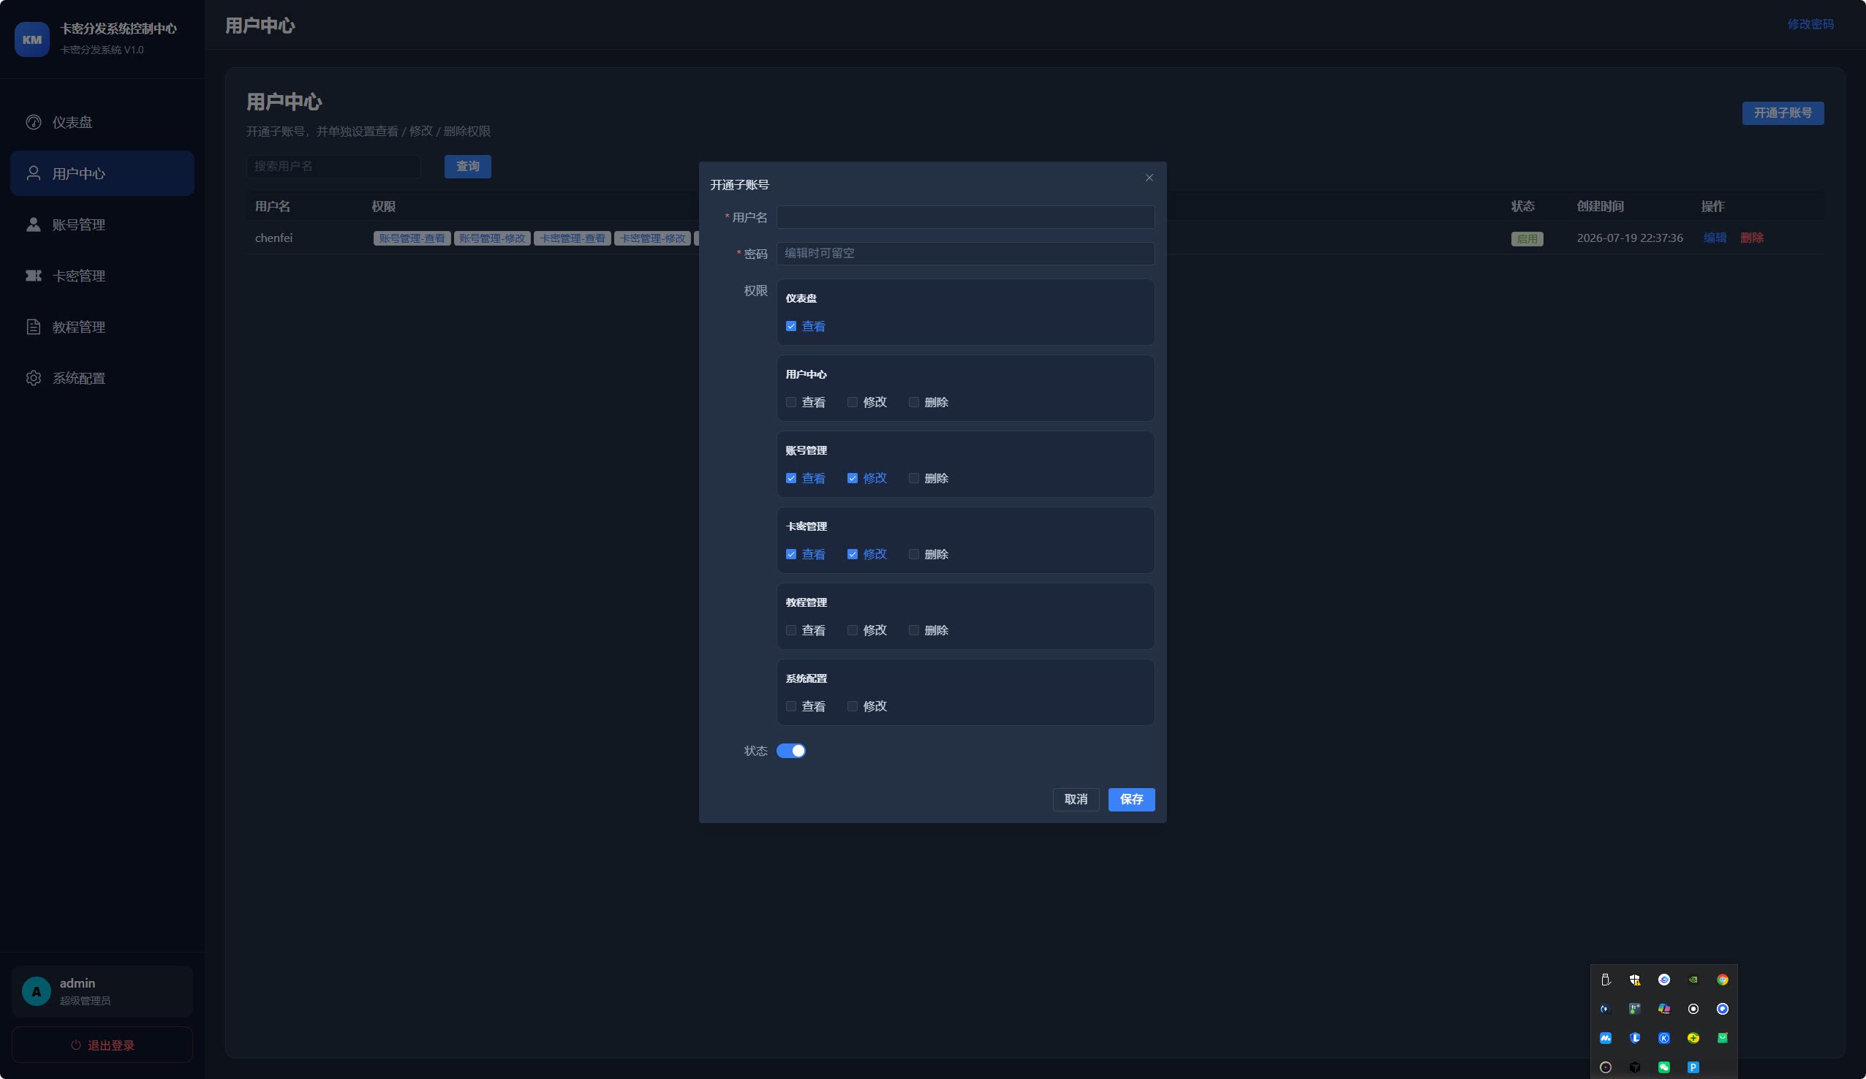The height and width of the screenshot is (1079, 1866).
Task: Click the 取消 button in the dialog
Action: tap(1075, 799)
